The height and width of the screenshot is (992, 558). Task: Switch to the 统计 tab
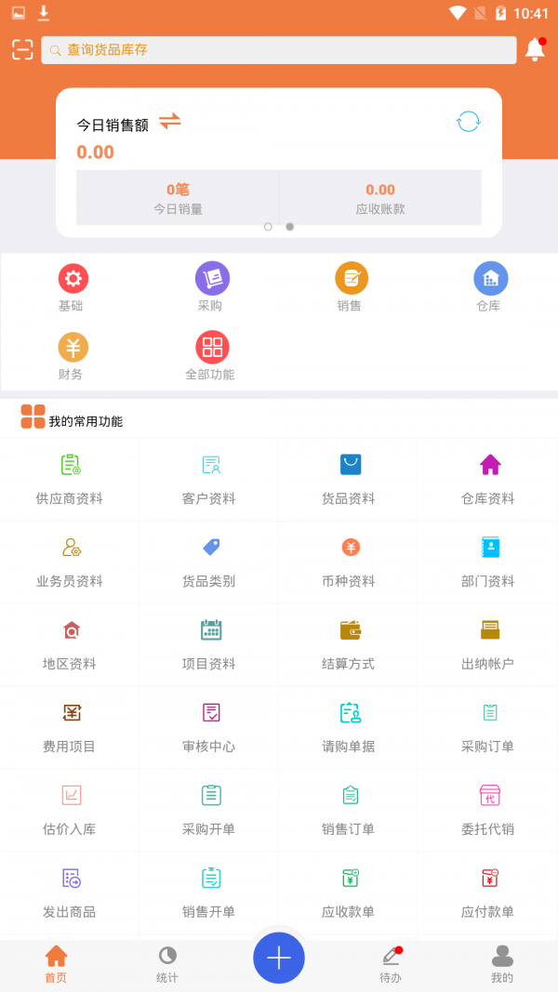click(x=167, y=963)
